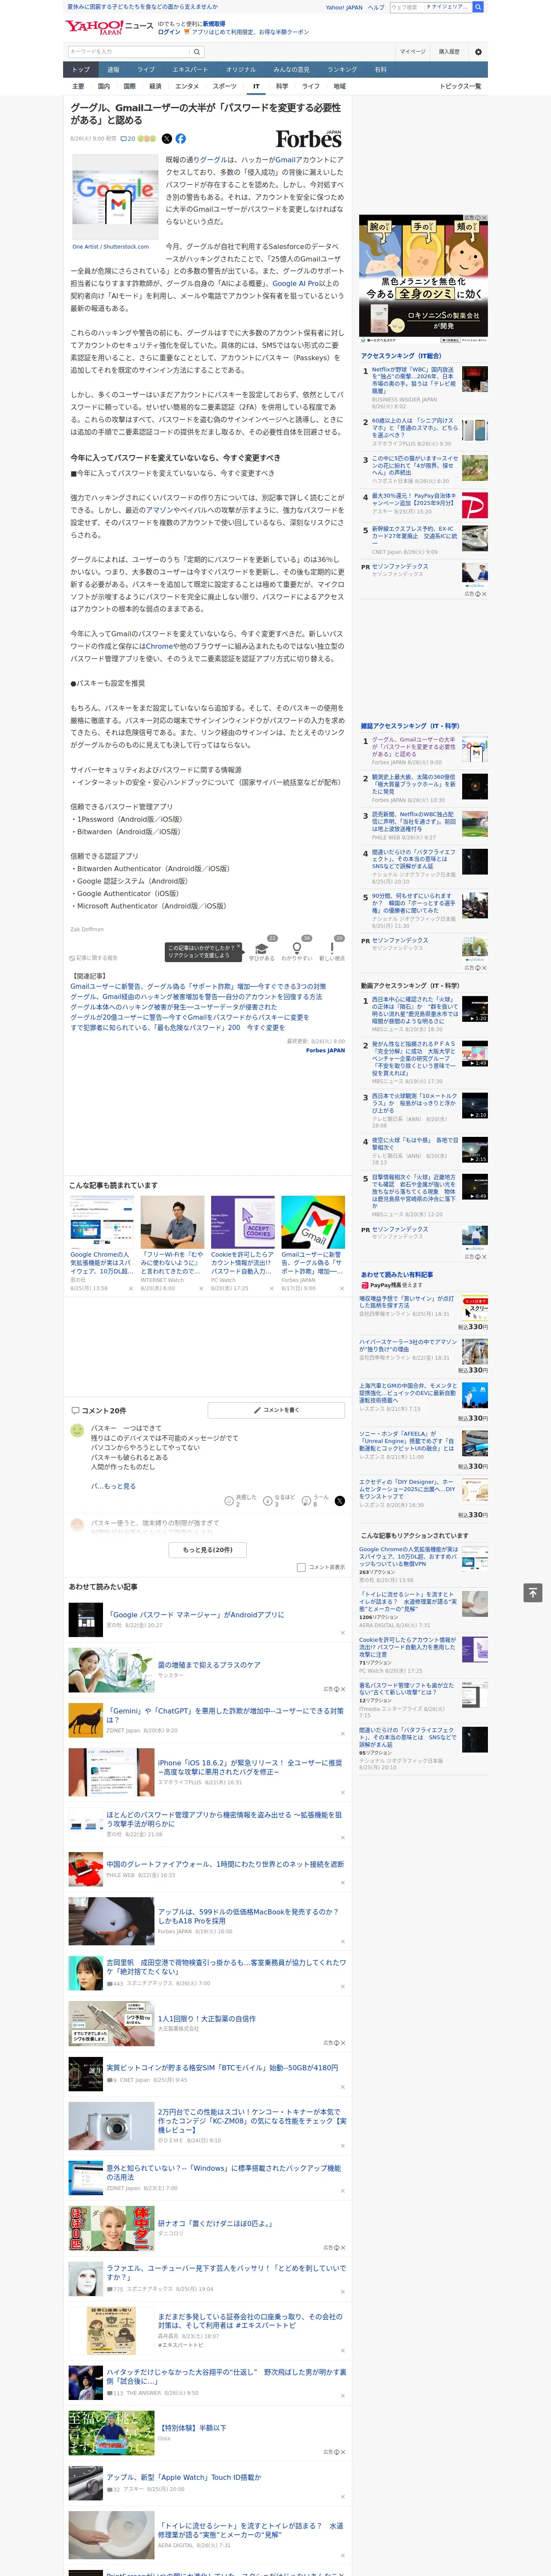This screenshot has width=551, height=2576.
Task: Click the comment count icon under the headline
Action: [127, 139]
